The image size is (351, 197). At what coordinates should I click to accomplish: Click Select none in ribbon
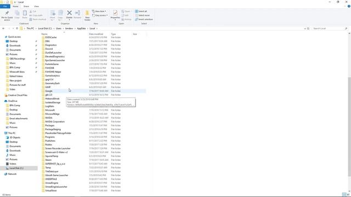[x=143, y=15]
